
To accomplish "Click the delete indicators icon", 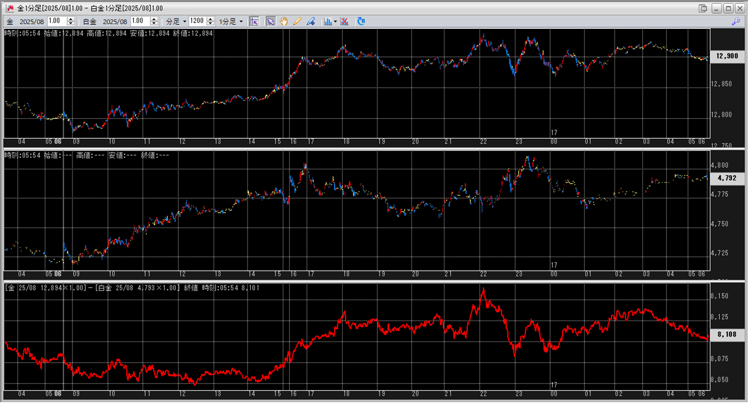I will click(x=345, y=22).
